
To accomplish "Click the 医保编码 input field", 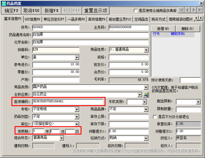I will click(68, 102).
